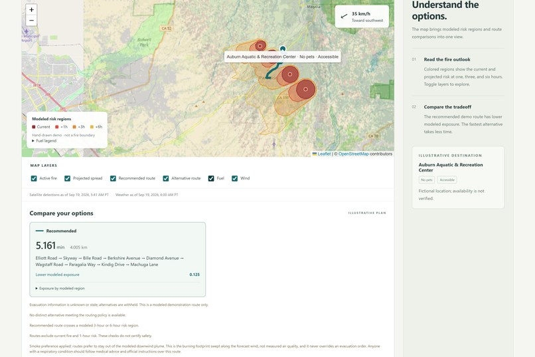Click the Current risk color swatch in the legend
This screenshot has height=357, width=535.
point(34,127)
